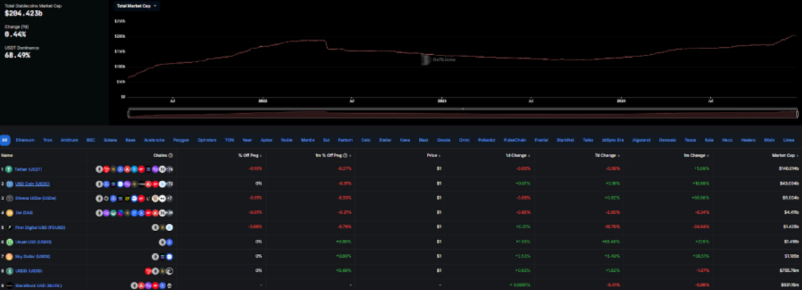
Task: Click the Usual USD logo icon
Action: (x=10, y=242)
